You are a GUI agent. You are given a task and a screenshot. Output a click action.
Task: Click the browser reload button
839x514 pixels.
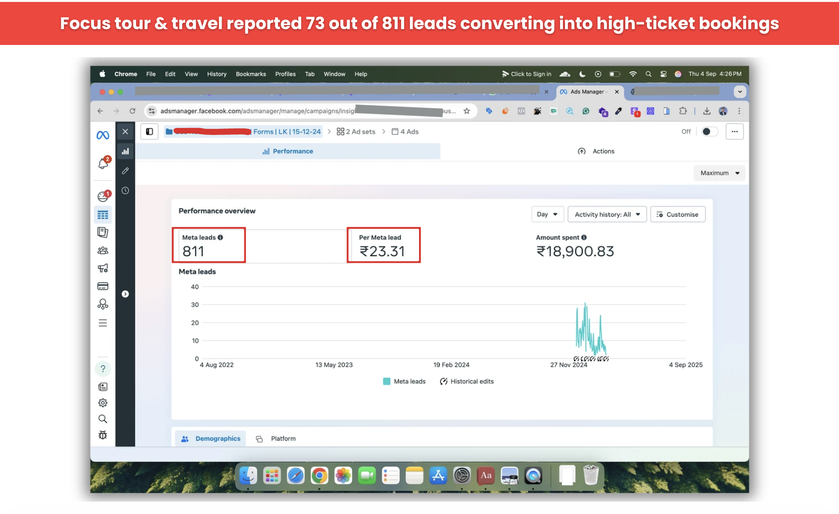132,111
